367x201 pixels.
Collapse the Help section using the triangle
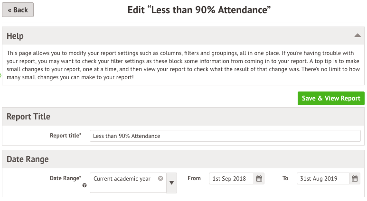click(358, 36)
